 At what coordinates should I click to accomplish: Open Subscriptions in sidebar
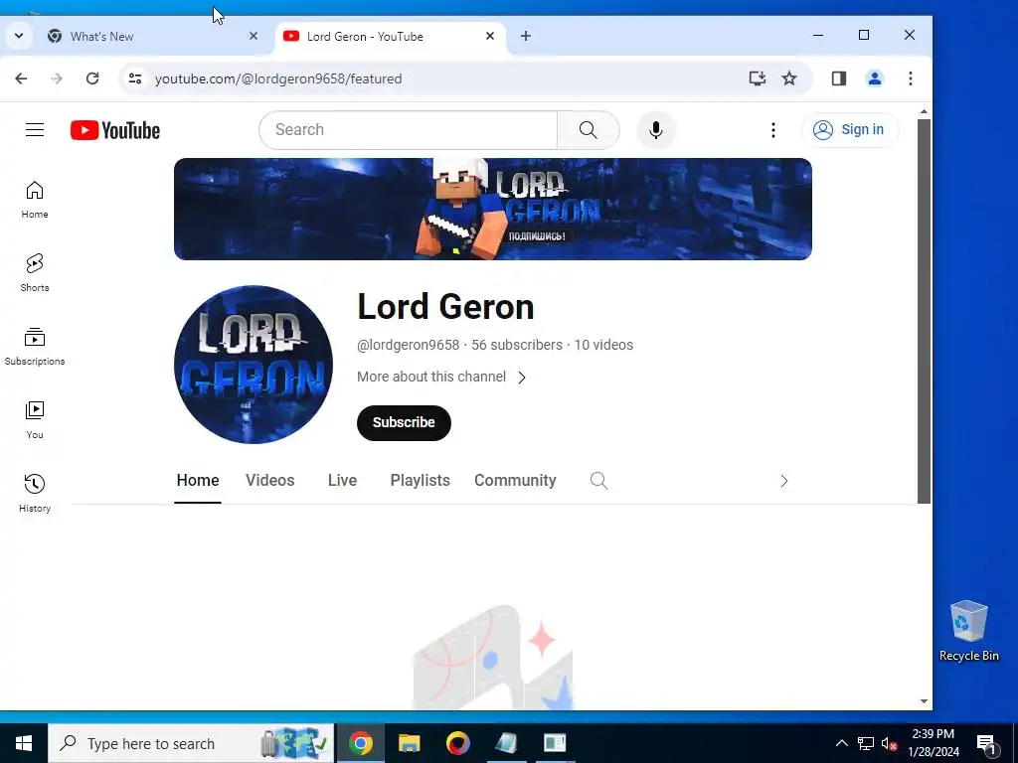35,347
